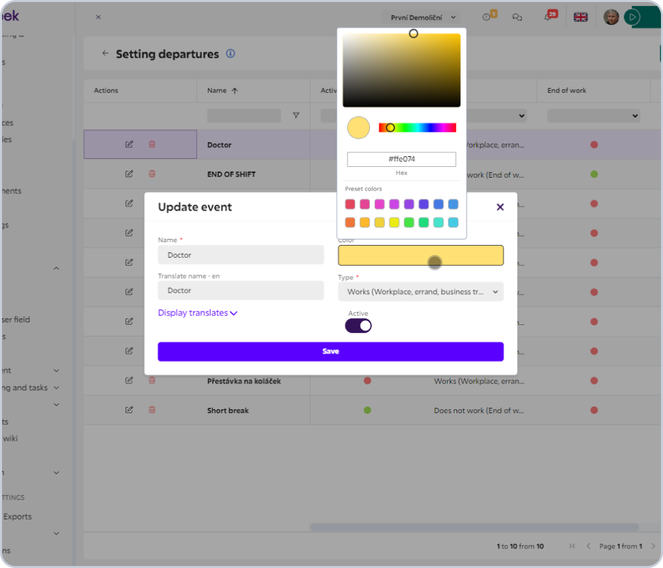Go back with the left arrow icon
Image resolution: width=663 pixels, height=568 pixels.
[x=106, y=53]
